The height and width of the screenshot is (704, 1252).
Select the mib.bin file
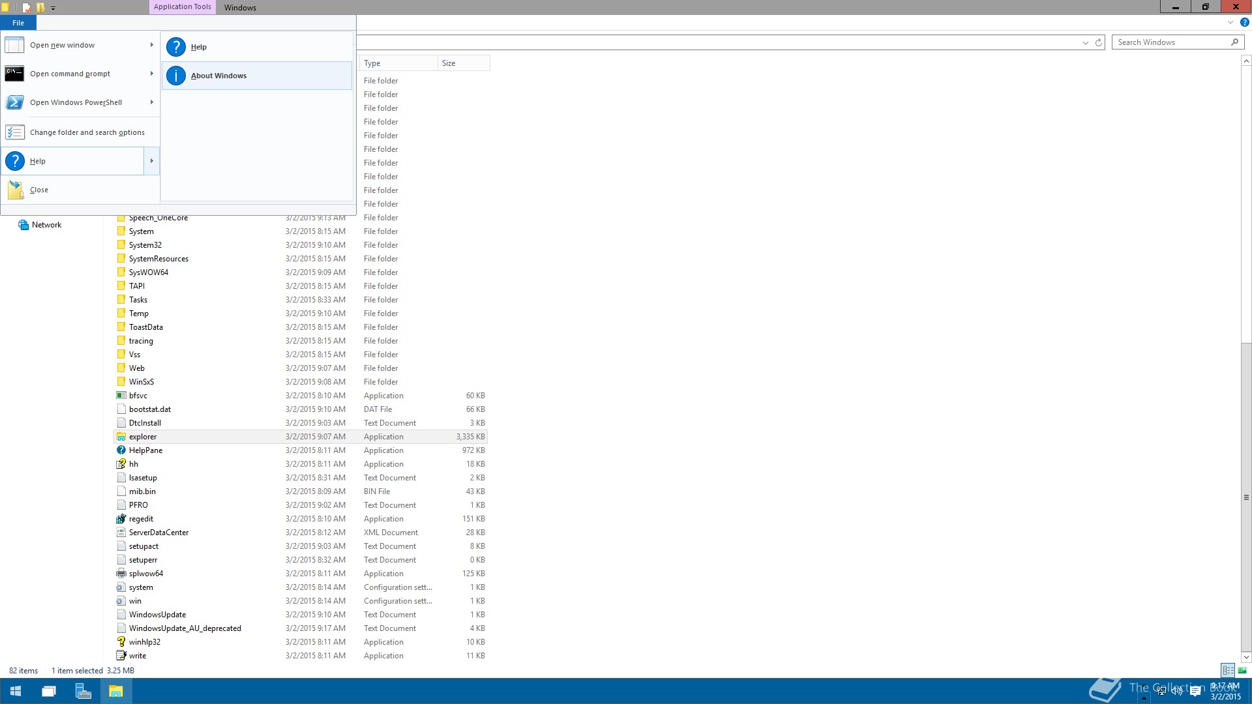tap(142, 491)
